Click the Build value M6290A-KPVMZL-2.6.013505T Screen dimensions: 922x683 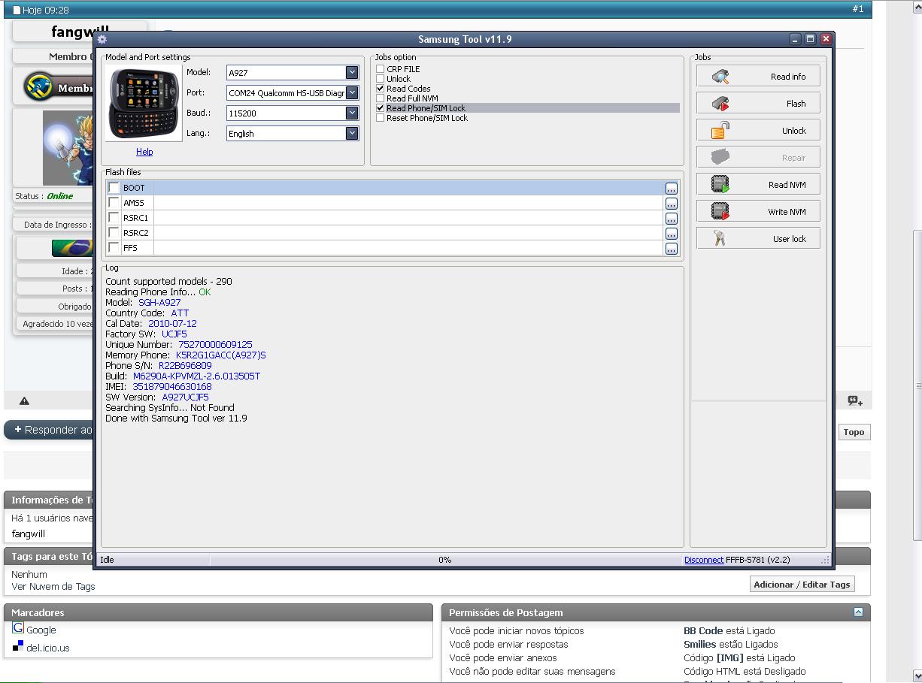pos(196,376)
